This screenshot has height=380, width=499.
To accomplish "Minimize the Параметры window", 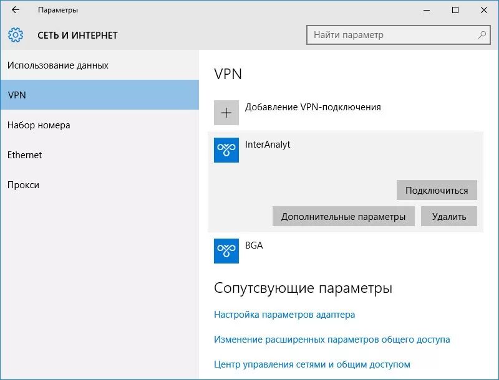I will click(427, 10).
